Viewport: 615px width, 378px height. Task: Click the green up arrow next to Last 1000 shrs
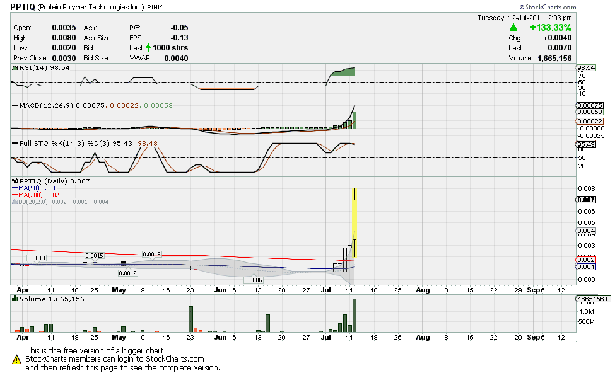[x=148, y=48]
